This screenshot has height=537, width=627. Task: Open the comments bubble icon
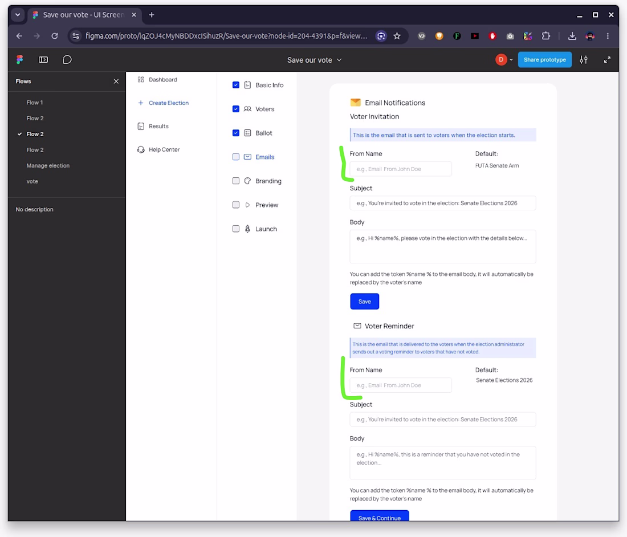(x=67, y=60)
